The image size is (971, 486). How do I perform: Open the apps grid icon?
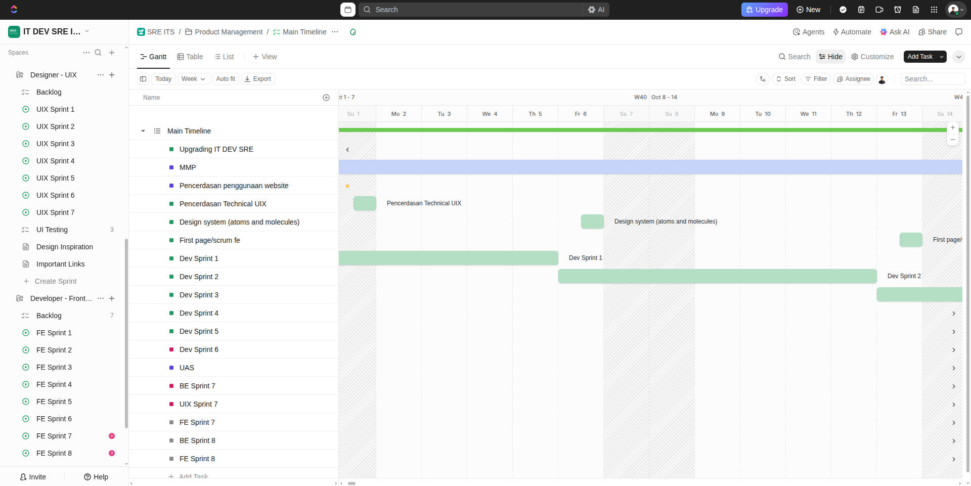(934, 10)
